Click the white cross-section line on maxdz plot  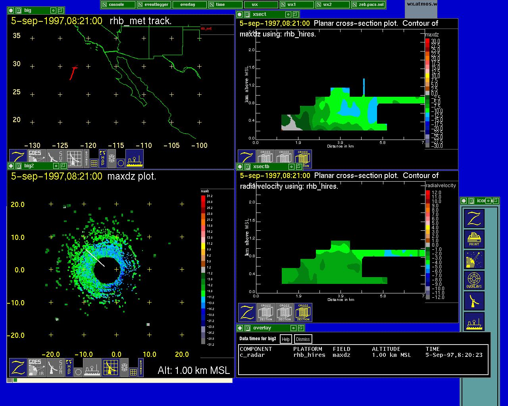coord(95,258)
